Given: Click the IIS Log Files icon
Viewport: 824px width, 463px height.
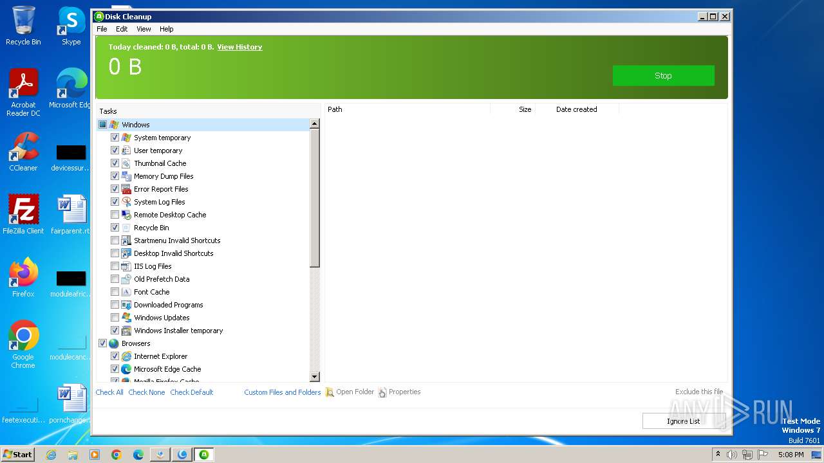Looking at the screenshot, I should (126, 266).
